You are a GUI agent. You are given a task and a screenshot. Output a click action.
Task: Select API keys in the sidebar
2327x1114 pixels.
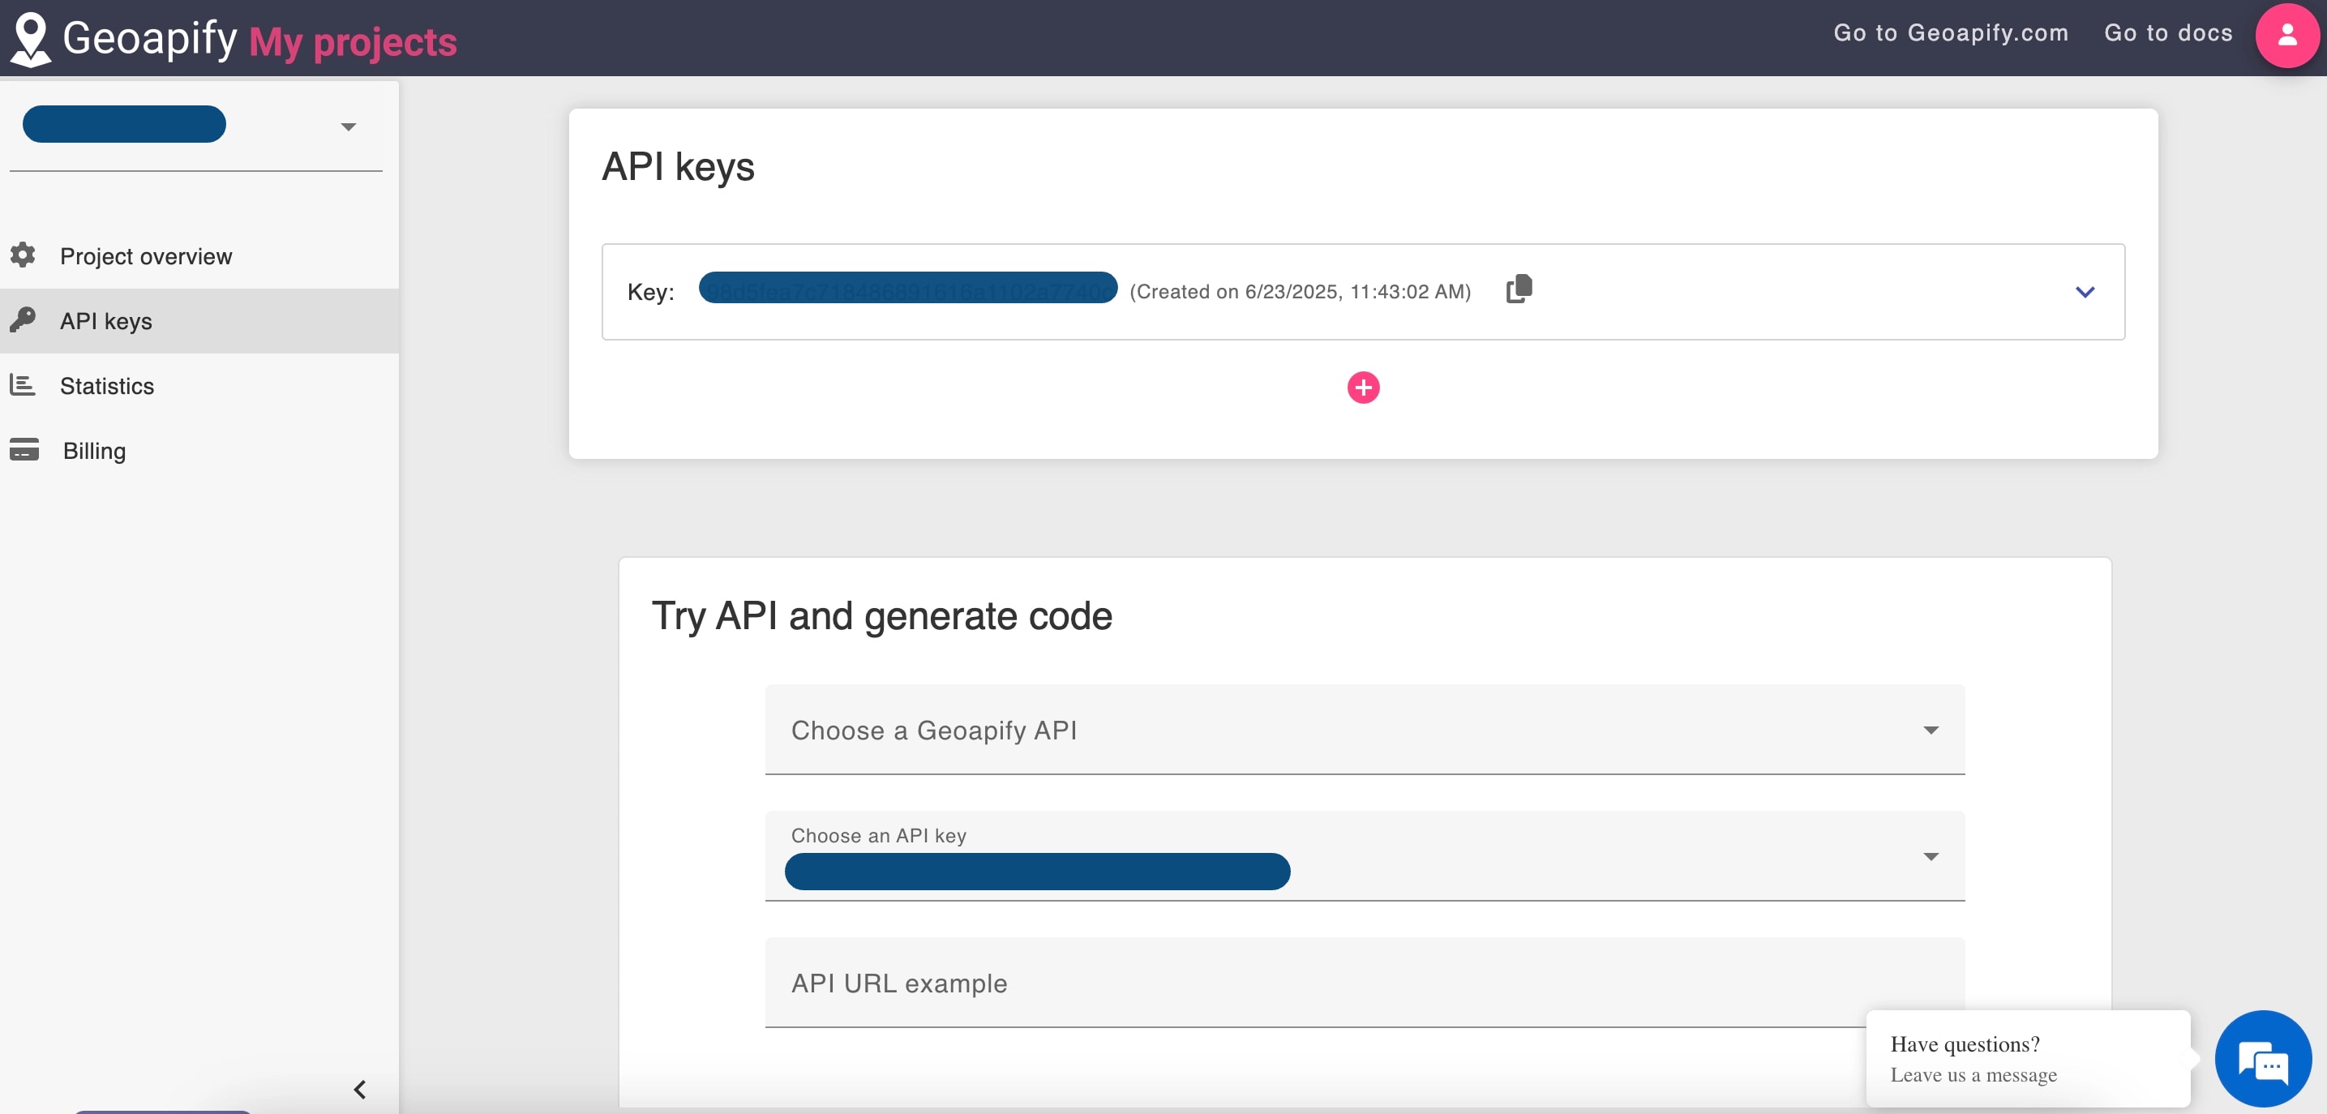pos(199,321)
